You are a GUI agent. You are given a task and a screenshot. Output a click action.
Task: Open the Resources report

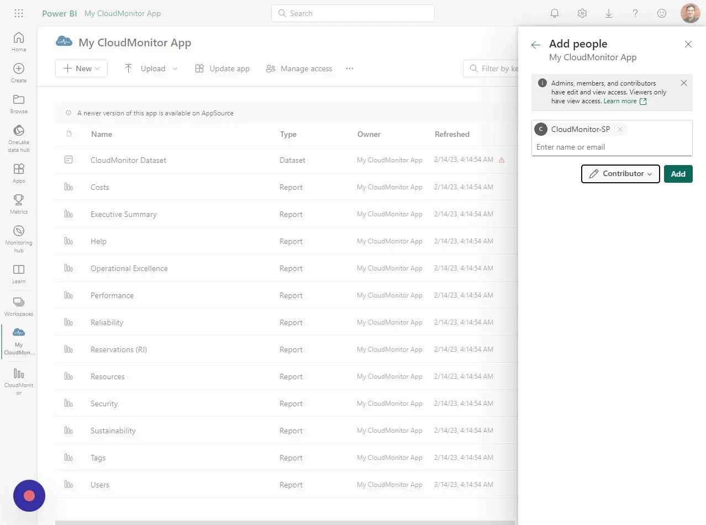[108, 376]
